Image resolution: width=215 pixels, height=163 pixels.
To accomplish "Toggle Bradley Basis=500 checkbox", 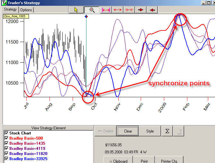I will coord(6,138).
